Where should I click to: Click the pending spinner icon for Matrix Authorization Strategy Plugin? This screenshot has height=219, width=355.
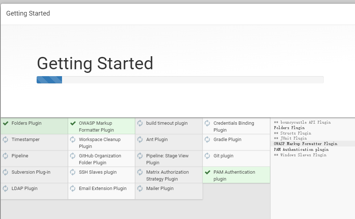click(140, 172)
